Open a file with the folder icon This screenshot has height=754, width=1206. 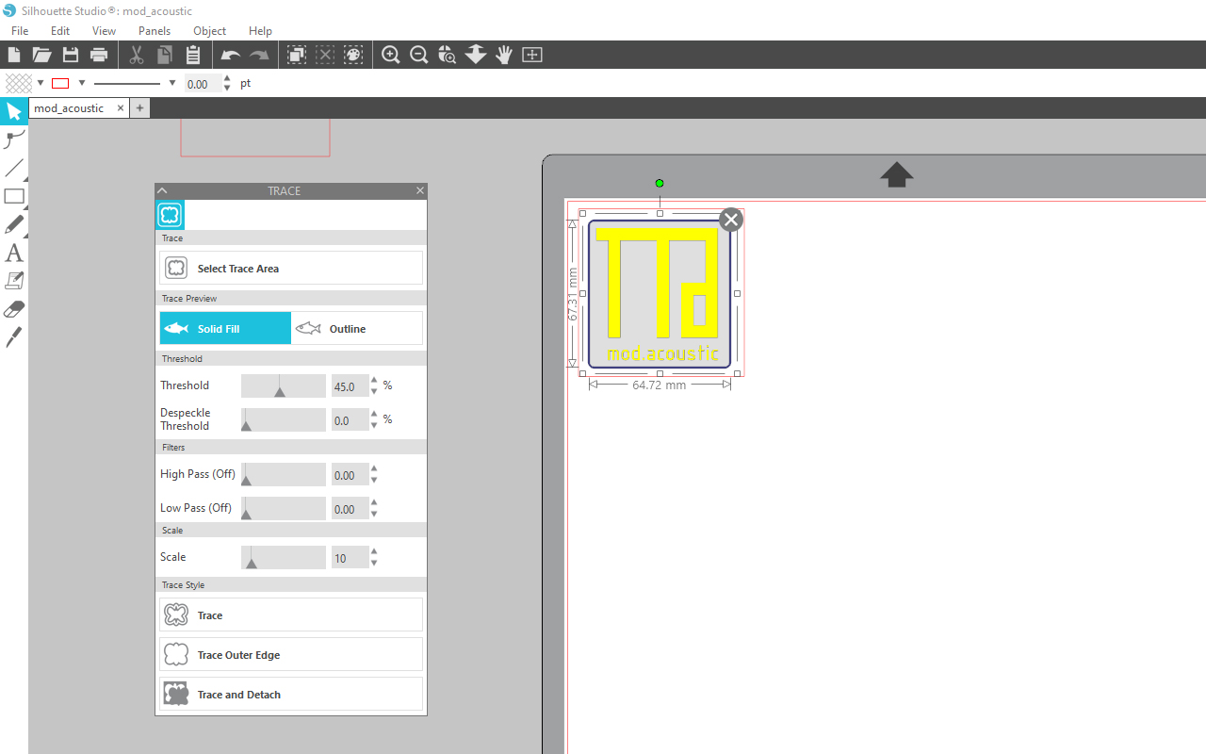tap(41, 55)
